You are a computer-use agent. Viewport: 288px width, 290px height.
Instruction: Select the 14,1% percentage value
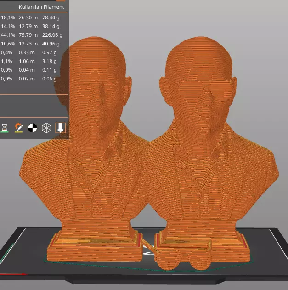pyautogui.click(x=8, y=26)
